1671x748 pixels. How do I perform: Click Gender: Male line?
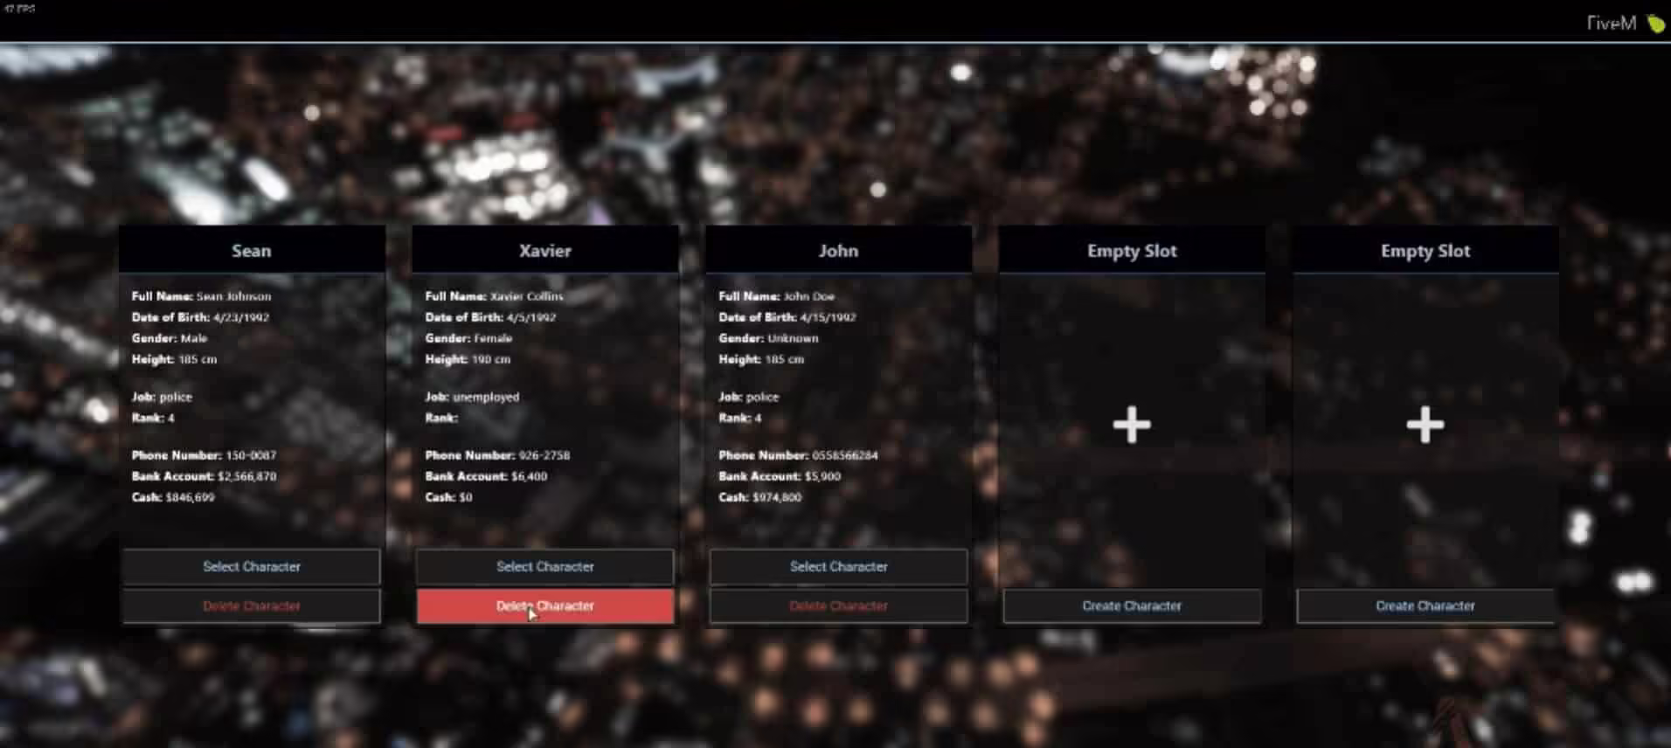pos(170,338)
